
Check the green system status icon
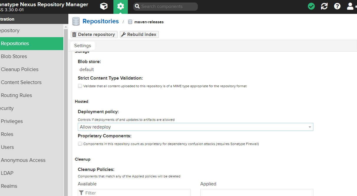311,6
